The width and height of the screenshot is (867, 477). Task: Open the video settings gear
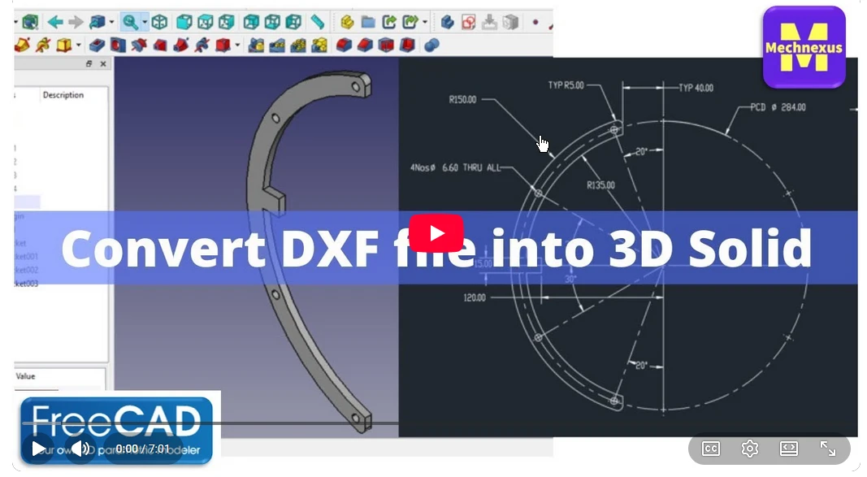tap(750, 449)
